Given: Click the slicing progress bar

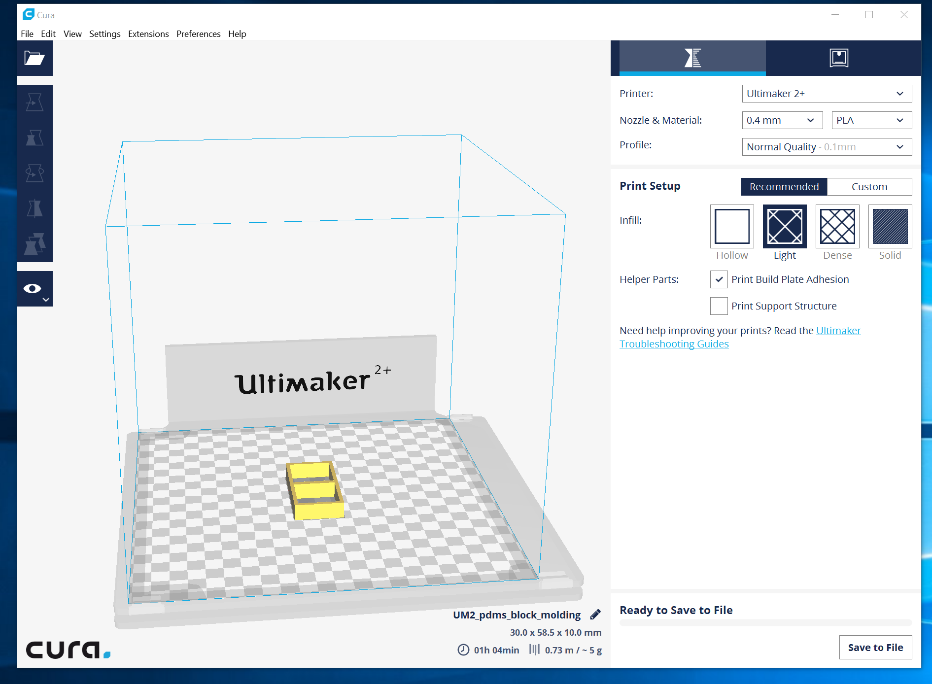Looking at the screenshot, I should pyautogui.click(x=765, y=623).
